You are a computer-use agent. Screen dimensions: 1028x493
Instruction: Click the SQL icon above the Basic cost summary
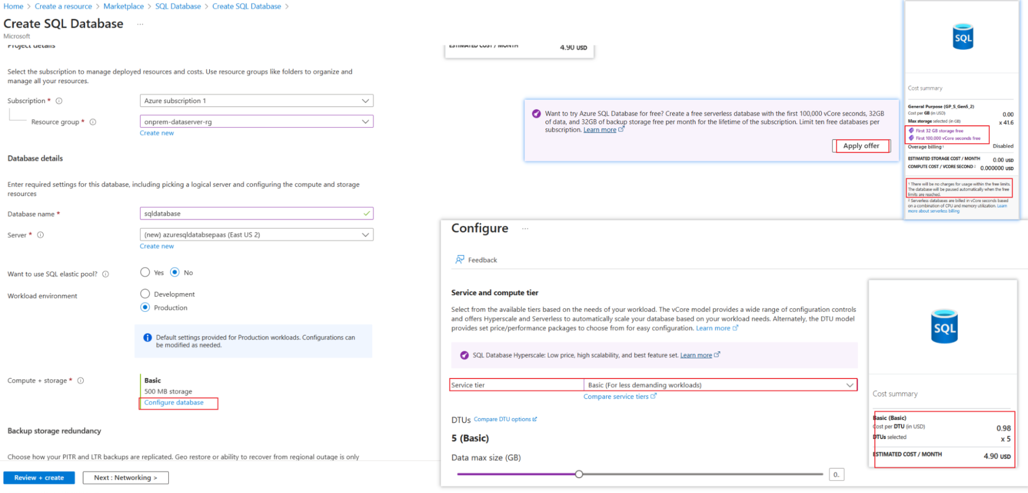944,326
